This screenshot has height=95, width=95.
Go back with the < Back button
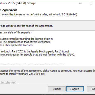(57, 89)
